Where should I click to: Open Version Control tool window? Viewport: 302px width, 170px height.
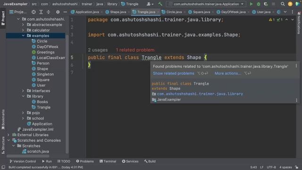(23, 161)
